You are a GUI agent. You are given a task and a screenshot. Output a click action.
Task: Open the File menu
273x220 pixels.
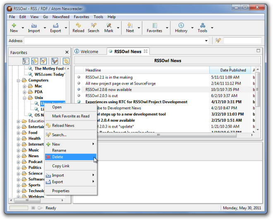12,17
